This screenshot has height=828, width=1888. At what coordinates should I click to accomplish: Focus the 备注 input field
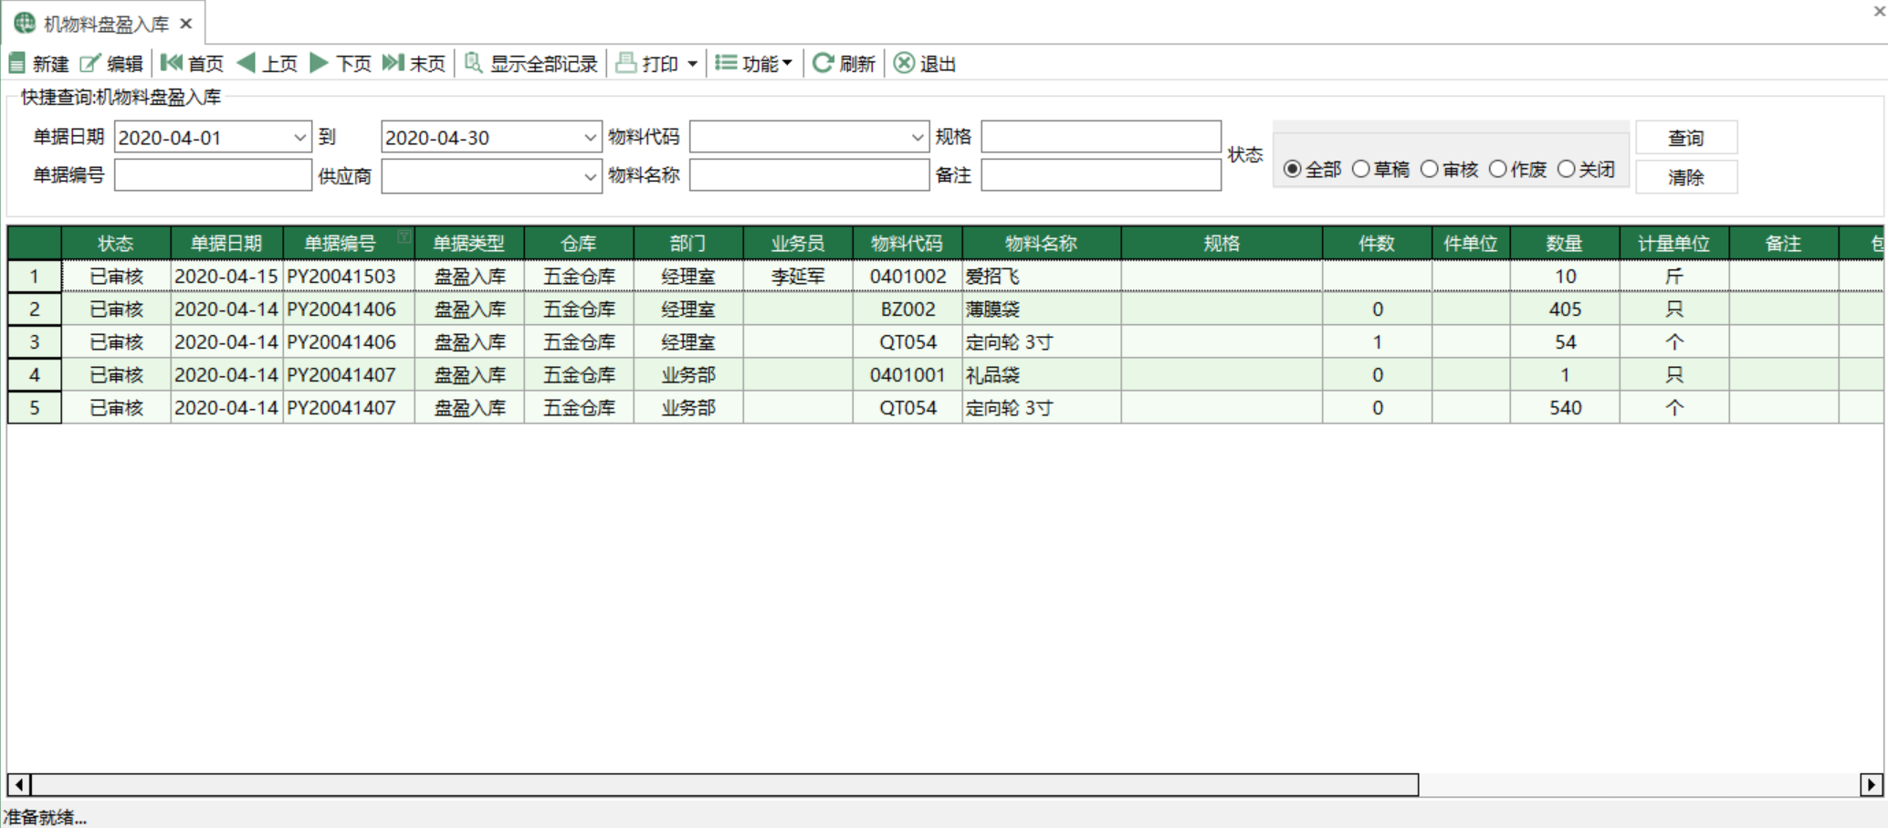click(x=1101, y=175)
